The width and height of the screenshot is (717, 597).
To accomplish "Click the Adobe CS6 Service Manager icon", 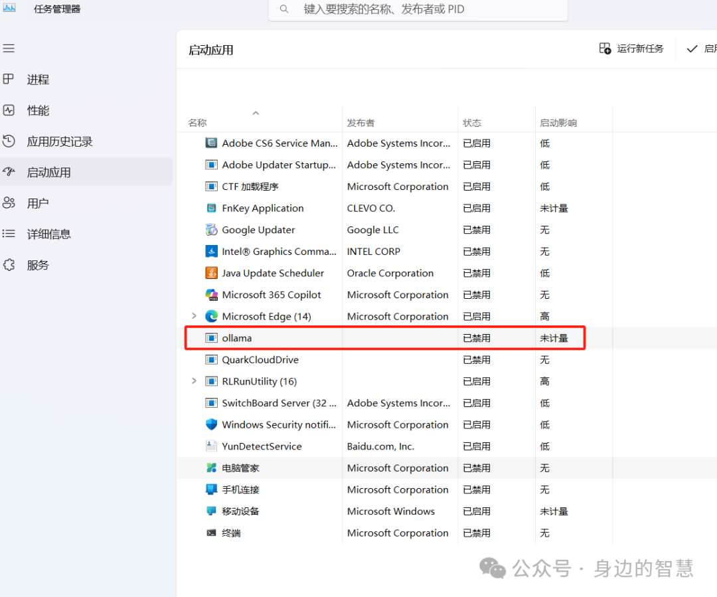I will point(211,143).
